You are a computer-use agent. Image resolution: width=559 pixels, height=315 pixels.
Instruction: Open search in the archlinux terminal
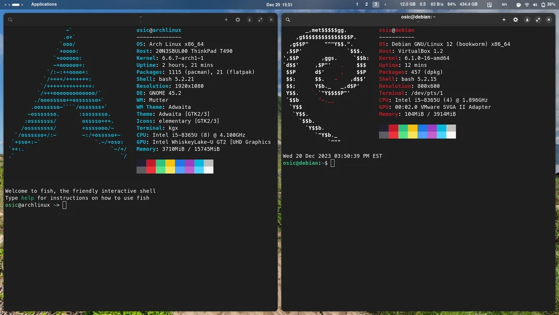tap(10, 19)
